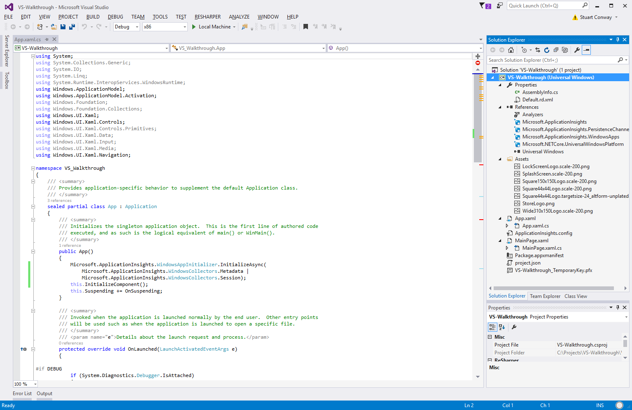Switch to the Class View tab
This screenshot has height=410, width=632.
pyautogui.click(x=576, y=296)
